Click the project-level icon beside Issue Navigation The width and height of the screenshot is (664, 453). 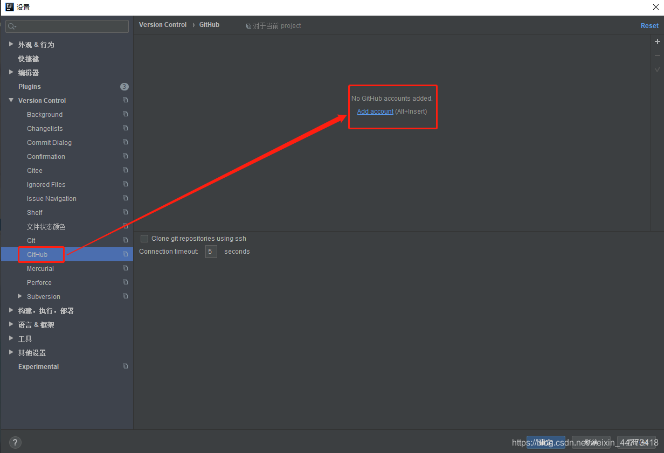[x=125, y=198]
